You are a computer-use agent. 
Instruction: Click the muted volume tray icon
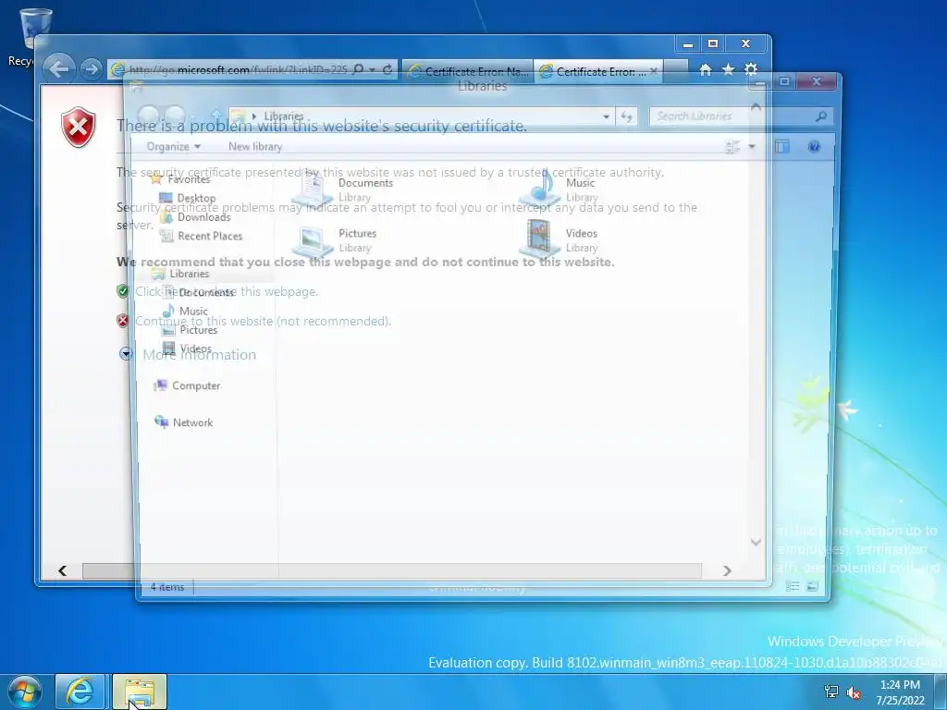tap(854, 692)
